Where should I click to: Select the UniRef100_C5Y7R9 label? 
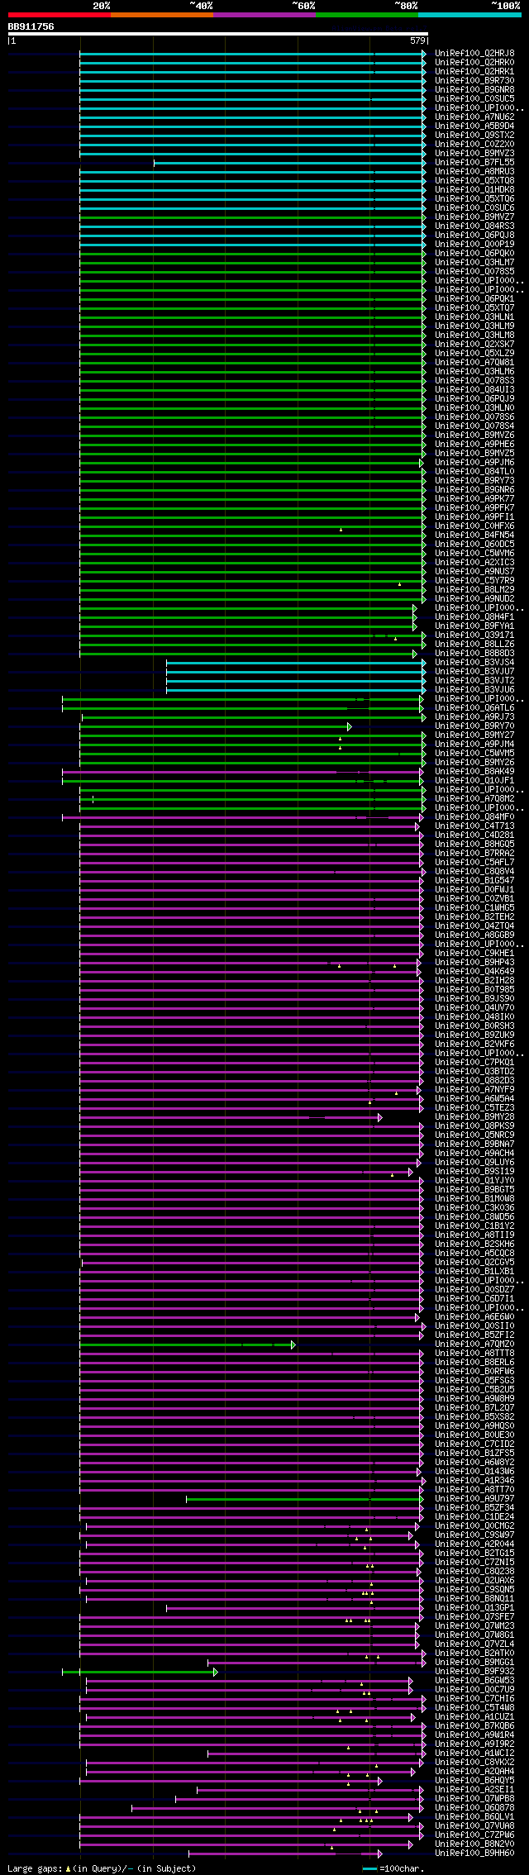coord(474,580)
